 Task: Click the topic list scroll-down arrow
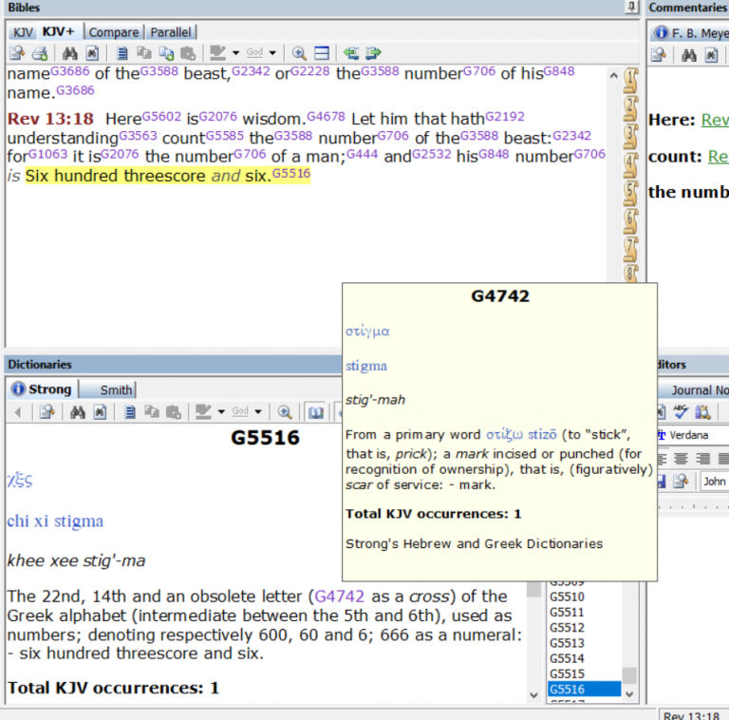click(x=629, y=694)
